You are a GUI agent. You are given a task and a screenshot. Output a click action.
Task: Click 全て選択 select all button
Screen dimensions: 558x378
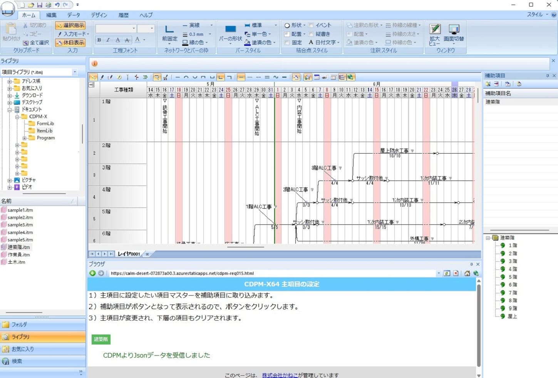36,42
